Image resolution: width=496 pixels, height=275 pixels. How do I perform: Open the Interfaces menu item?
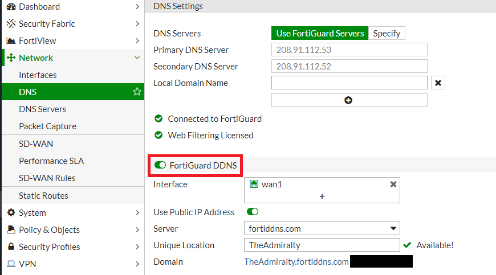point(73,75)
